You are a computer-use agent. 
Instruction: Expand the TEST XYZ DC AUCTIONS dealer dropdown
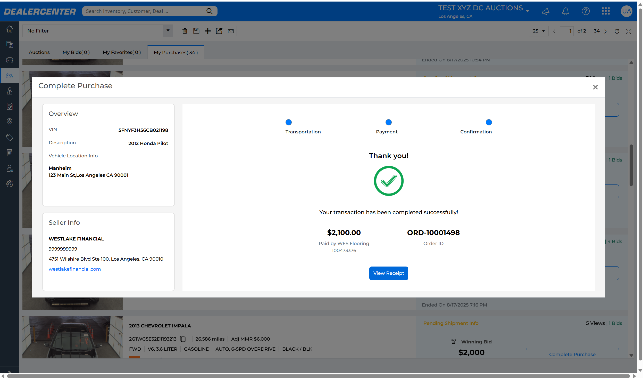(528, 11)
